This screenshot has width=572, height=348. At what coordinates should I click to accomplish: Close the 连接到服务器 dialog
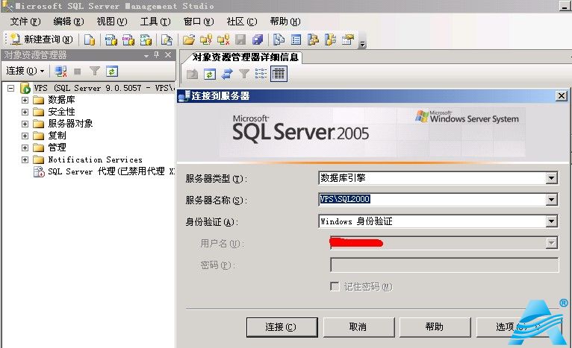561,96
